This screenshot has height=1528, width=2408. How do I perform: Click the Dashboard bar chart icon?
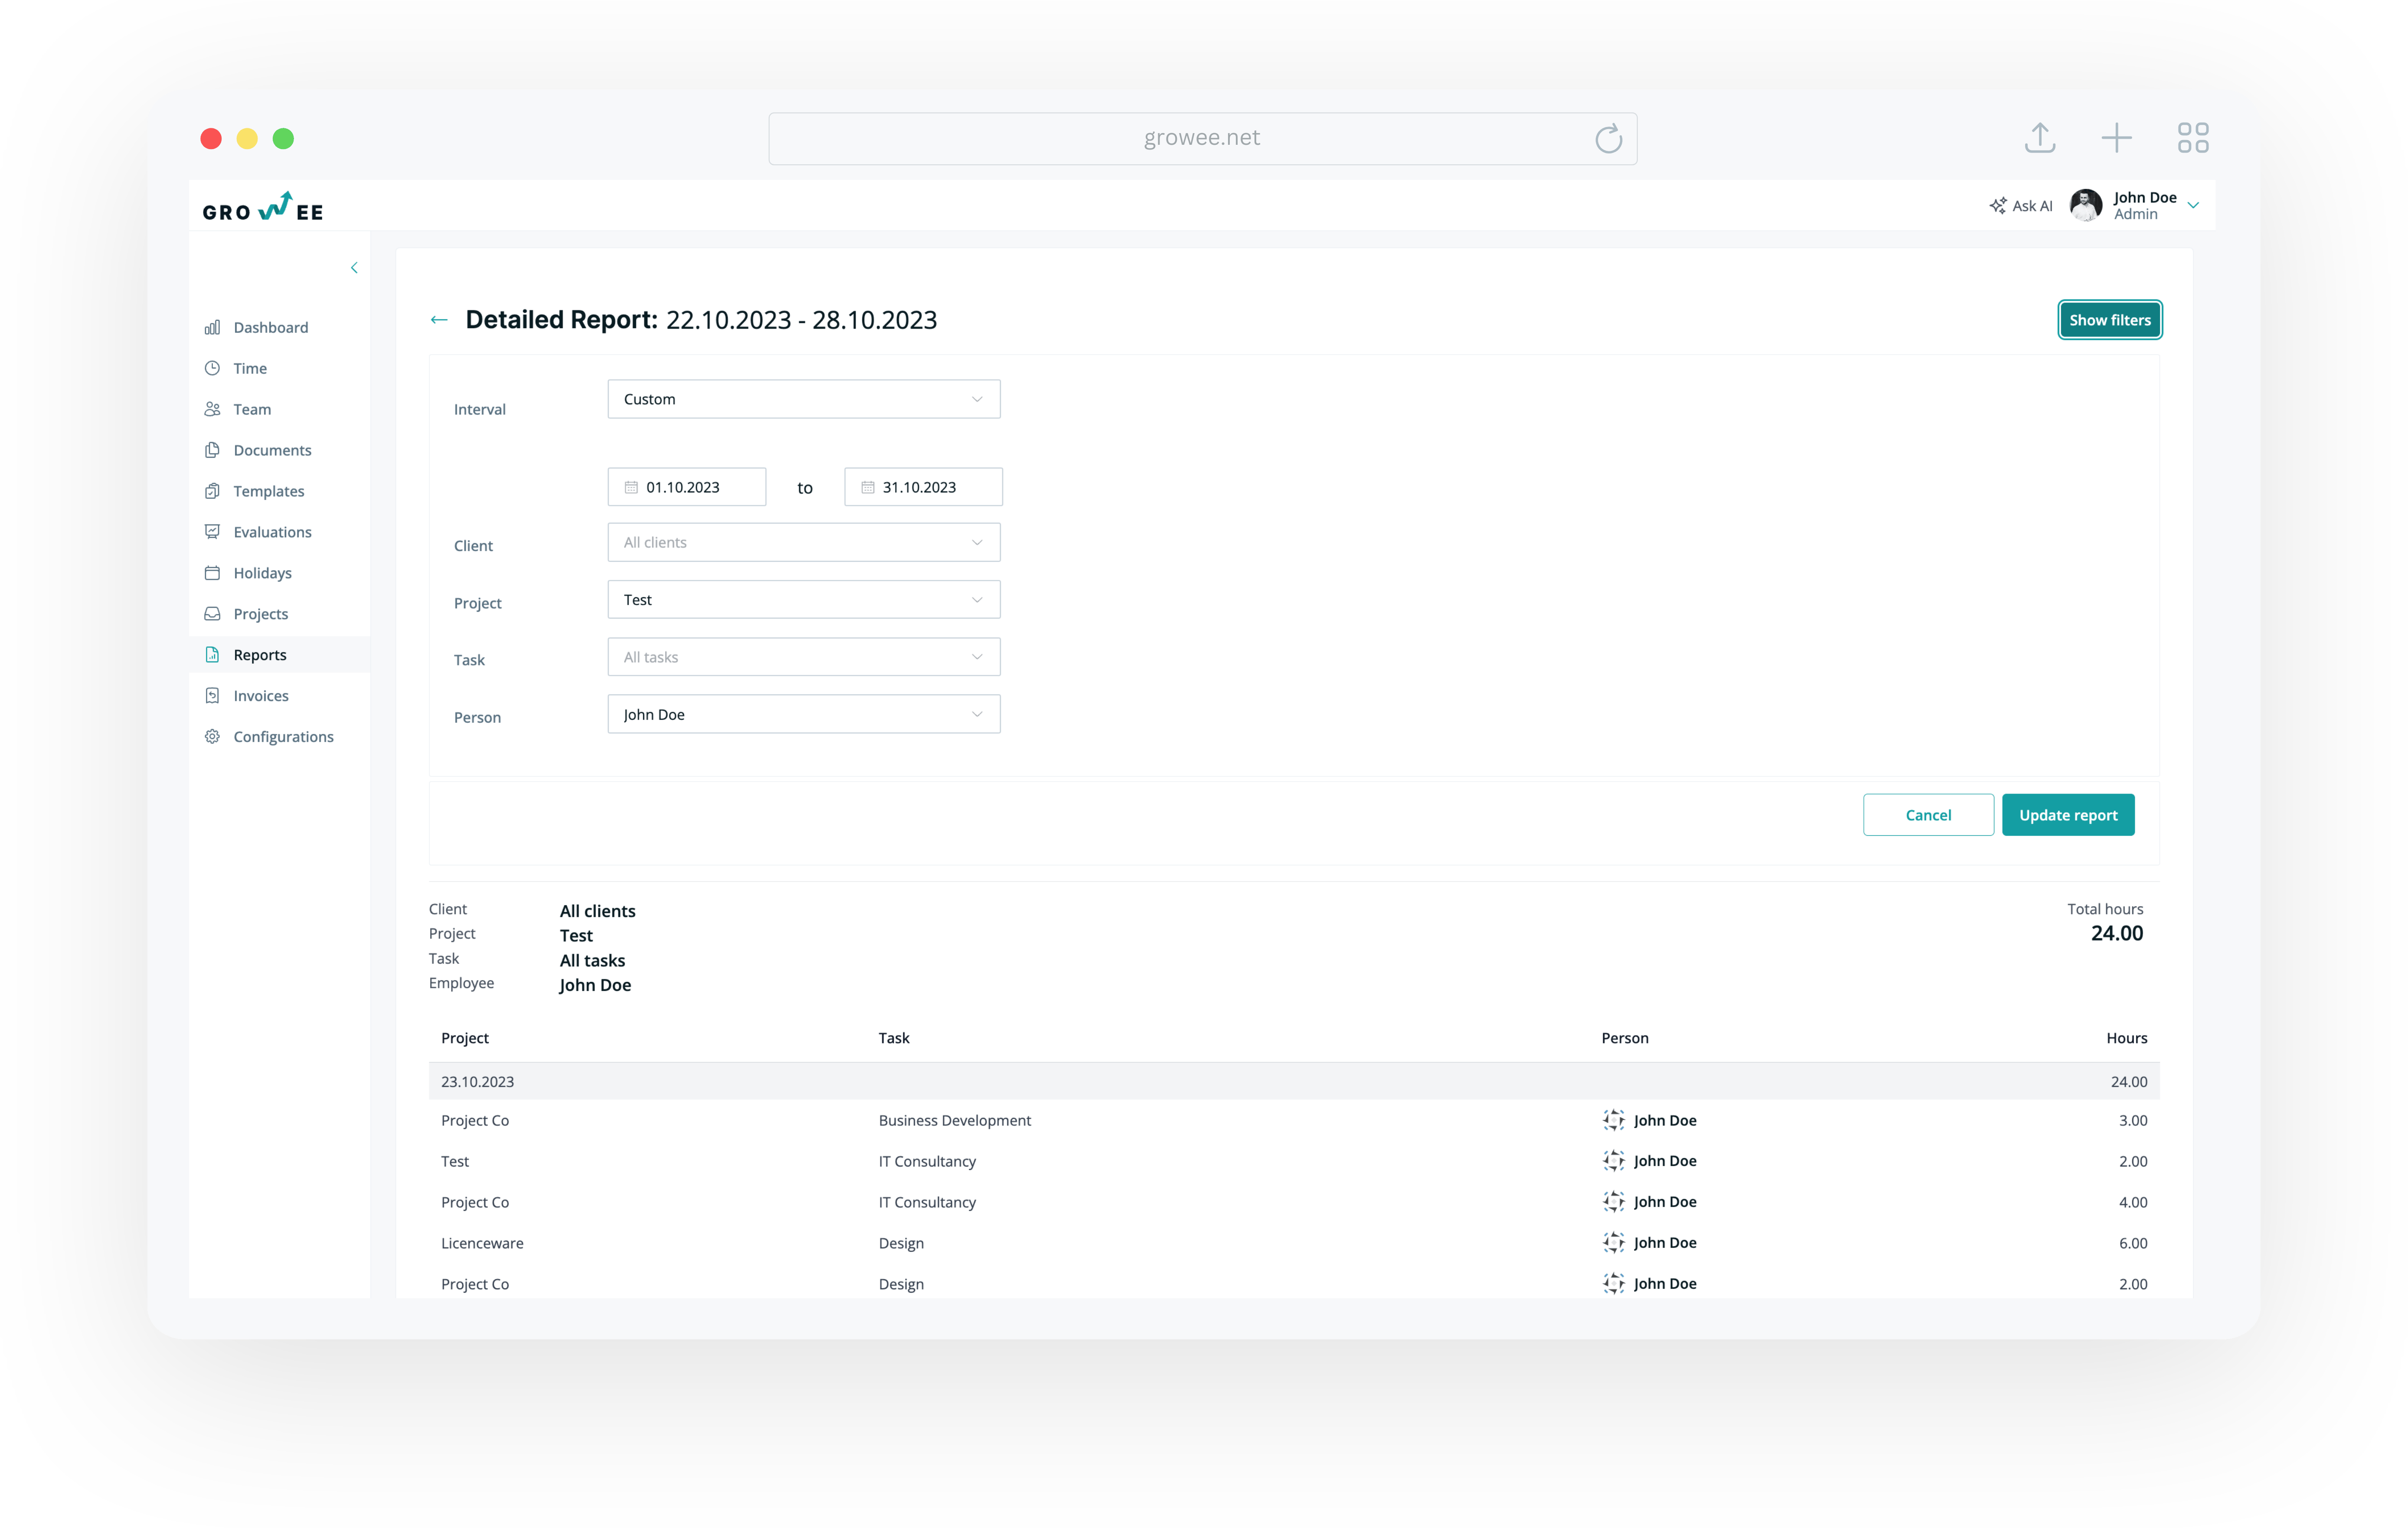[212, 328]
